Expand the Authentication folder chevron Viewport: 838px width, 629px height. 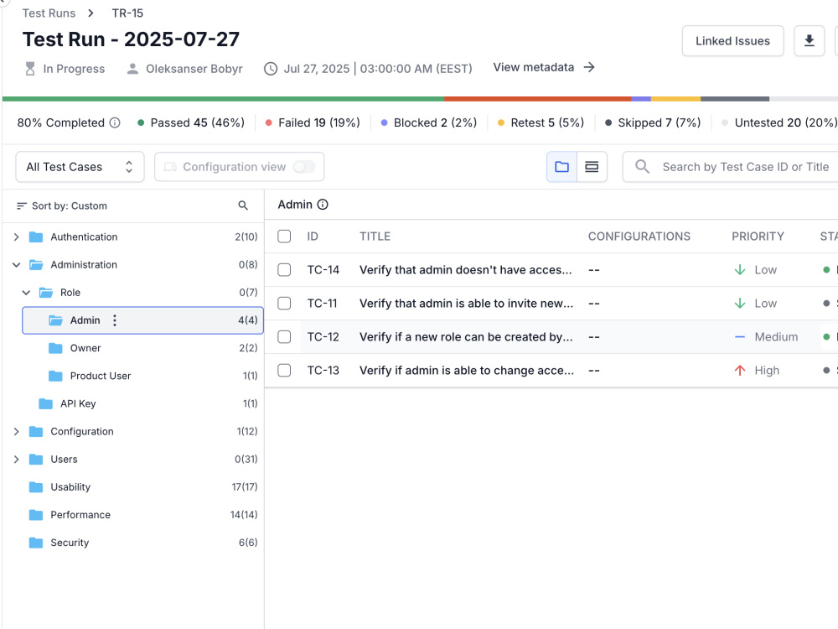(17, 237)
